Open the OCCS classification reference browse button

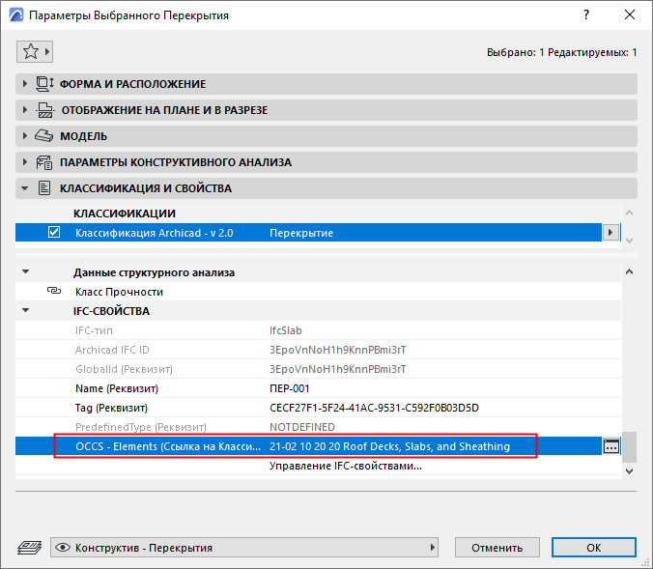click(610, 446)
